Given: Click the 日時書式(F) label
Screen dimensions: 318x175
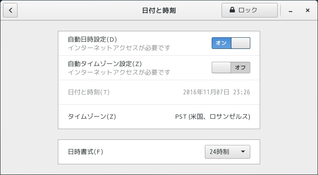Looking at the screenshot, I should [86, 152].
